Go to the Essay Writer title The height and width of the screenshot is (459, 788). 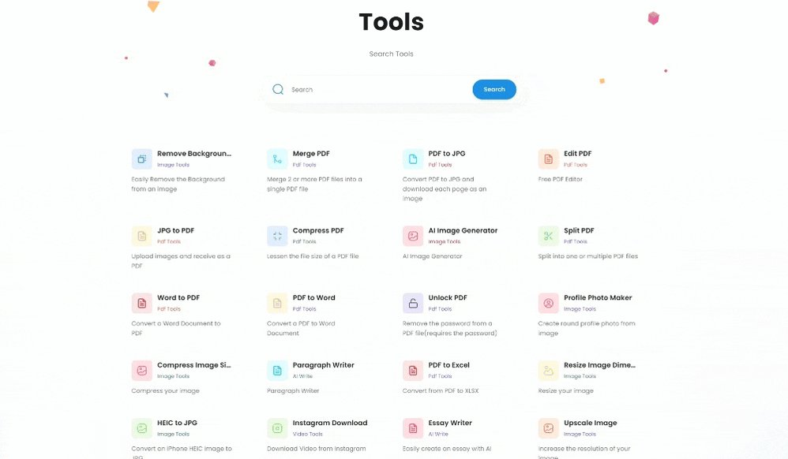click(x=450, y=423)
